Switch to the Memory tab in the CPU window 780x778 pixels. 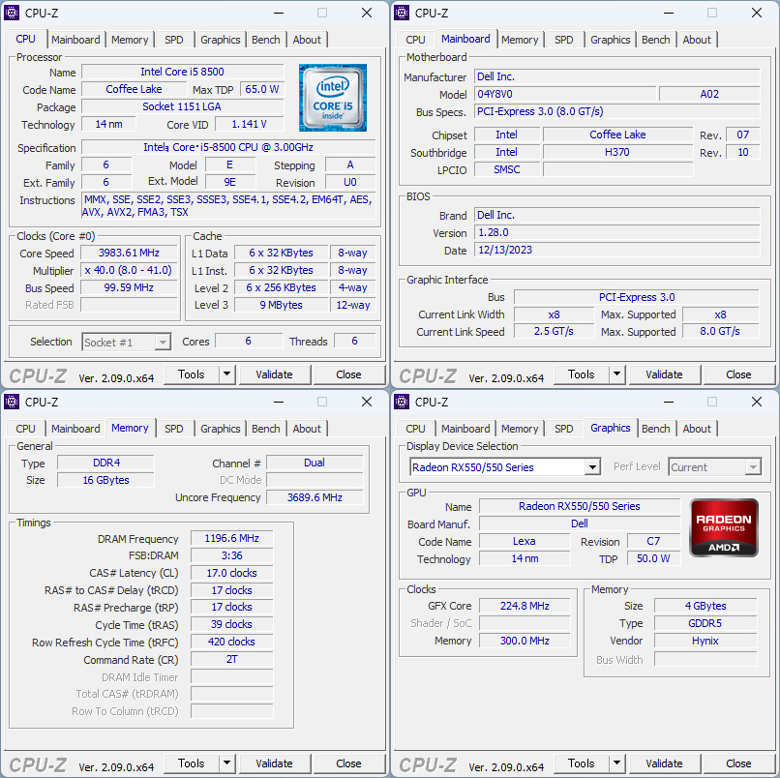[x=130, y=40]
